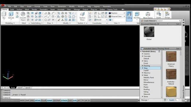Screen dimensions: 191x107
Task: Switch to the Layout1 tab
Action: [x=20, y=88]
